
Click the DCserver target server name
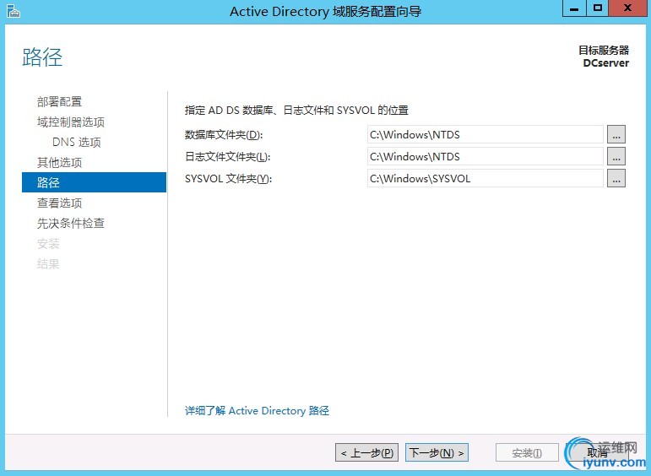point(605,63)
